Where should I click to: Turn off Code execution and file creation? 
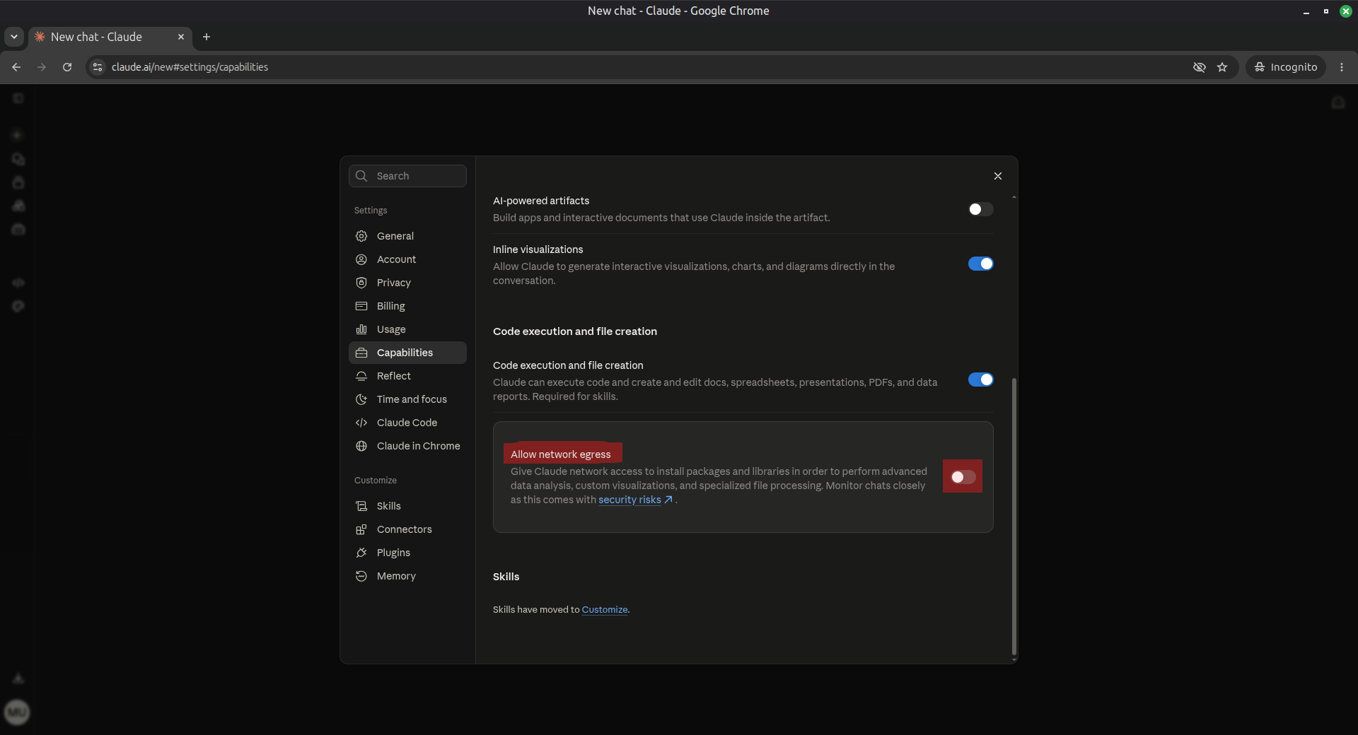pos(980,380)
